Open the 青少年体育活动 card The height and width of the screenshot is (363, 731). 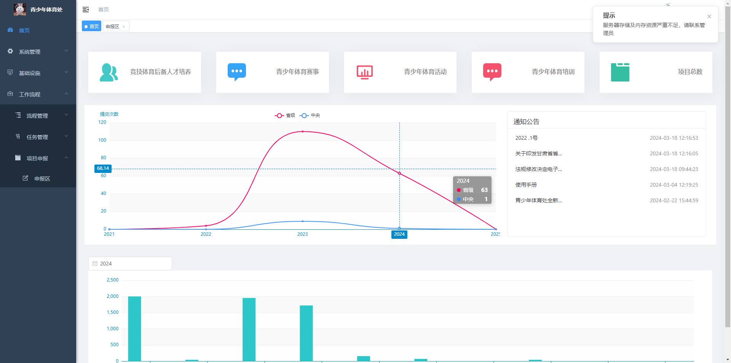coord(400,72)
